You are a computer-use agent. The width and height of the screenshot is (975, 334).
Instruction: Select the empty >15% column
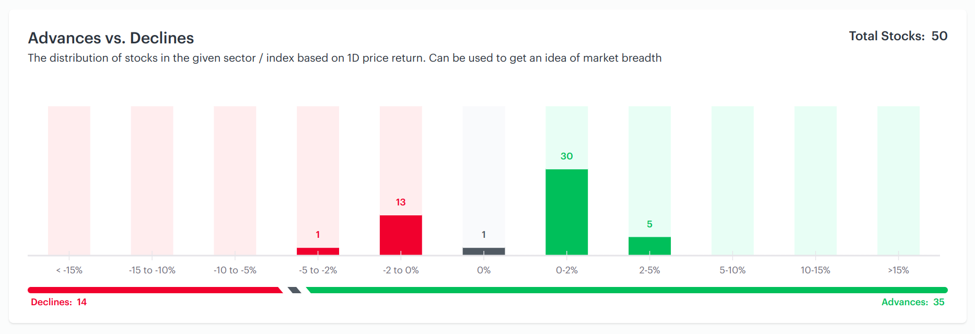(898, 181)
